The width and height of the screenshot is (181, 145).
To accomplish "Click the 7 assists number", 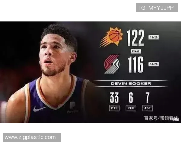I will pos(148,98).
